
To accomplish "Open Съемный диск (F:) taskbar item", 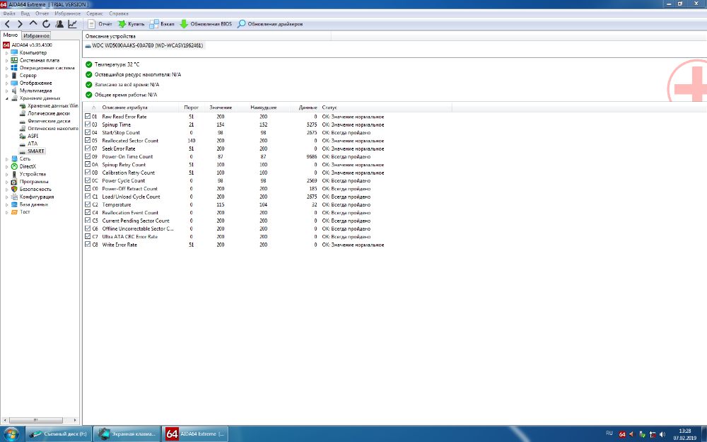I will (x=58, y=434).
